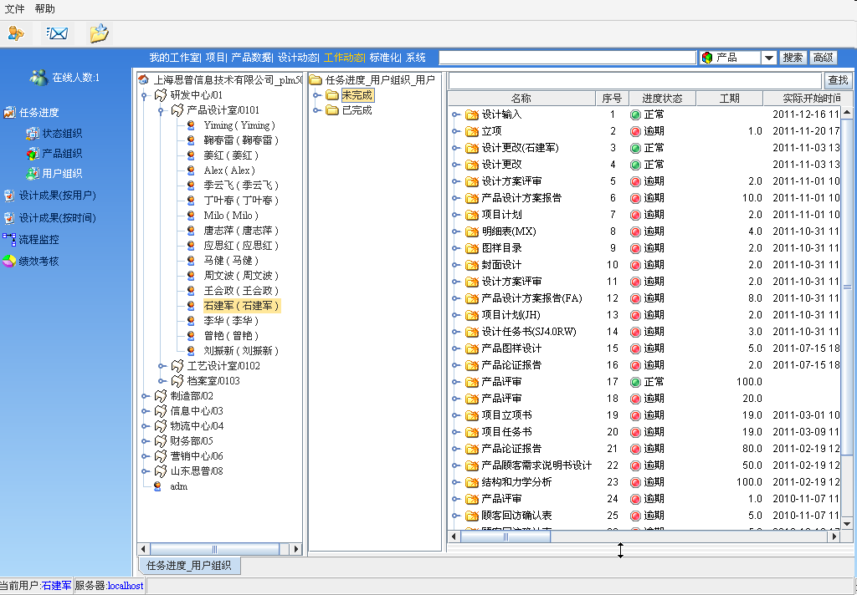Click the 查找 button
Image resolution: width=857 pixels, height=595 pixels.
838,80
